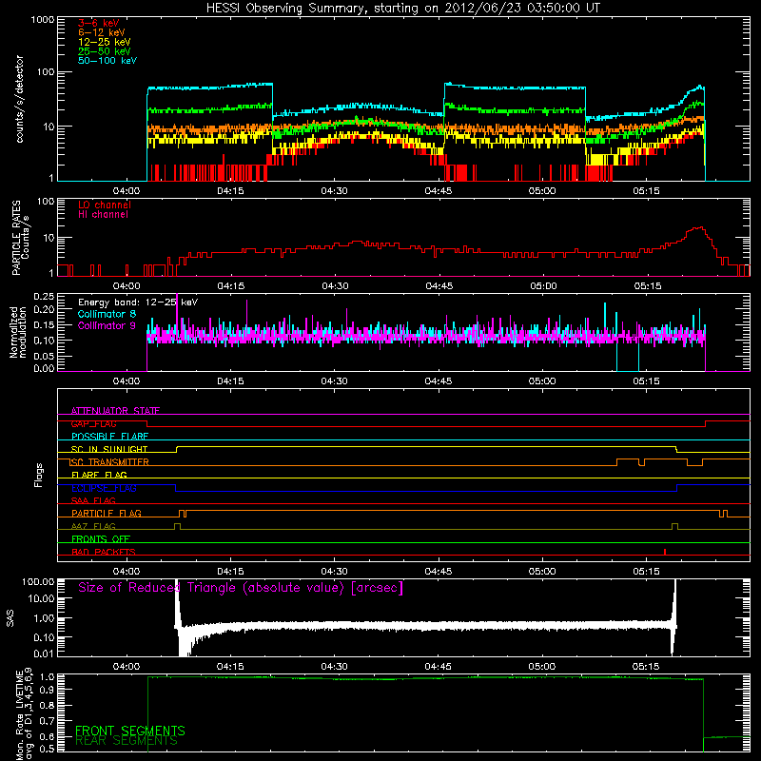The height and width of the screenshot is (761, 761).
Task: Click the POSSIBLE FLARE flag label
Action: [109, 437]
